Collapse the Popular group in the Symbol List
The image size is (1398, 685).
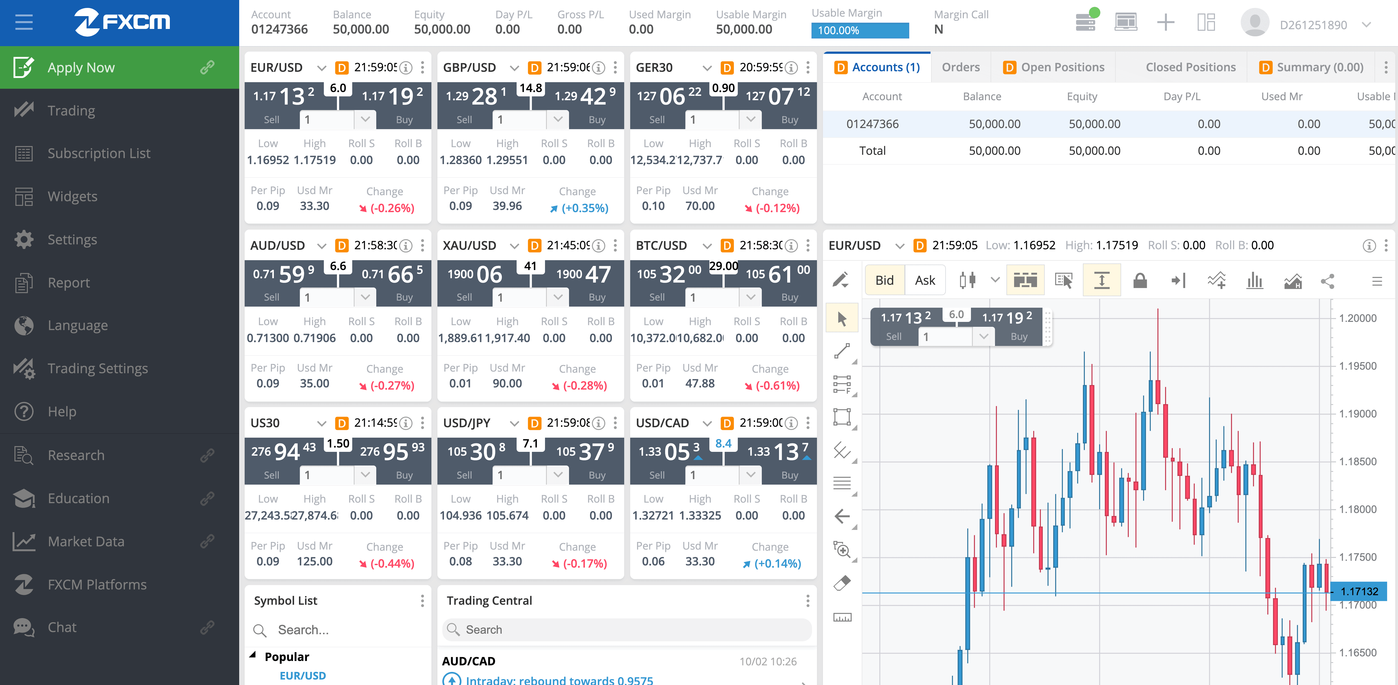click(253, 656)
